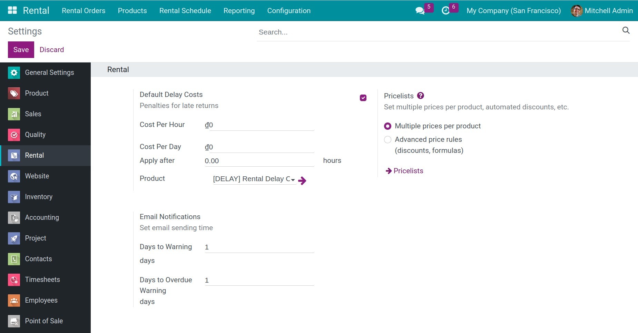Select the Accounting sidebar icon
The image size is (638, 333).
coord(14,217)
